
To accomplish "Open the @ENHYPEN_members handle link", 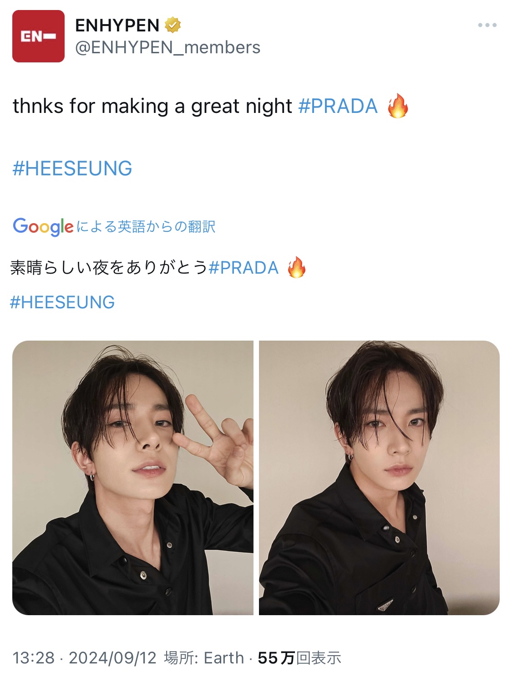I will [167, 47].
